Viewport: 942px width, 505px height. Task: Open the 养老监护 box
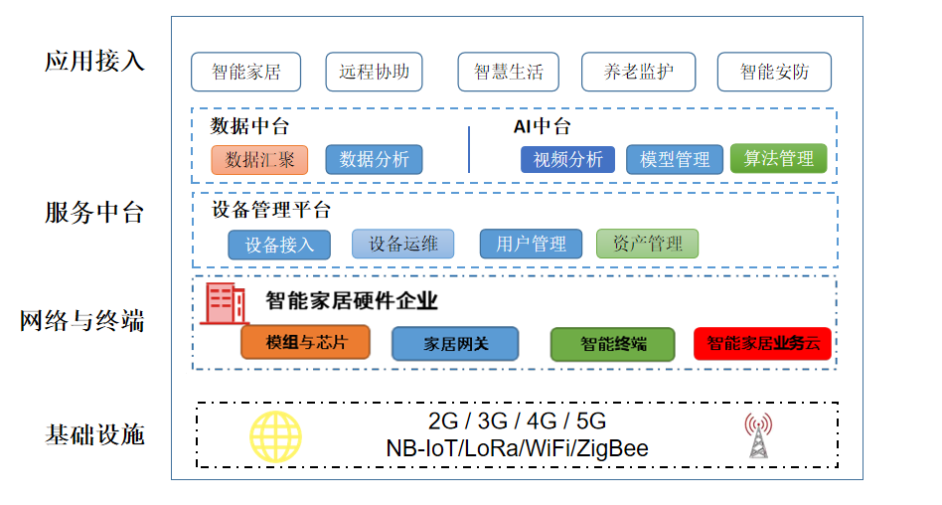click(x=638, y=73)
